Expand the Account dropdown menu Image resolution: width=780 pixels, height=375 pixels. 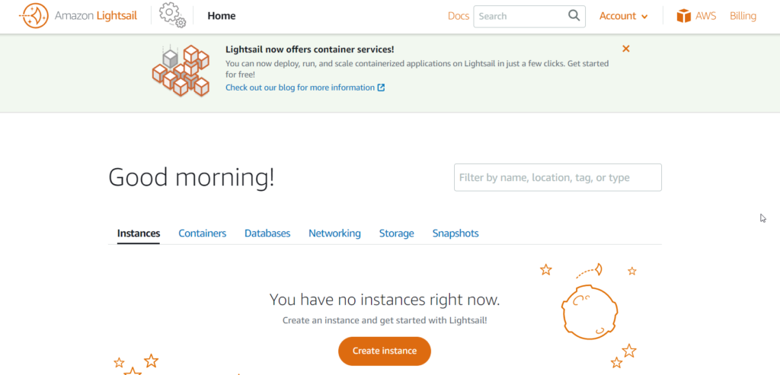623,16
